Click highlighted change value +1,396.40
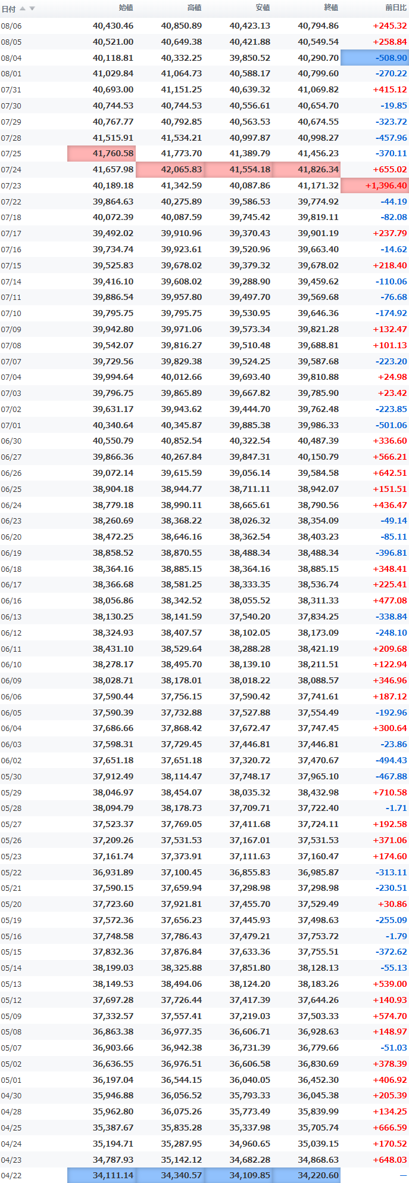 (x=374, y=185)
